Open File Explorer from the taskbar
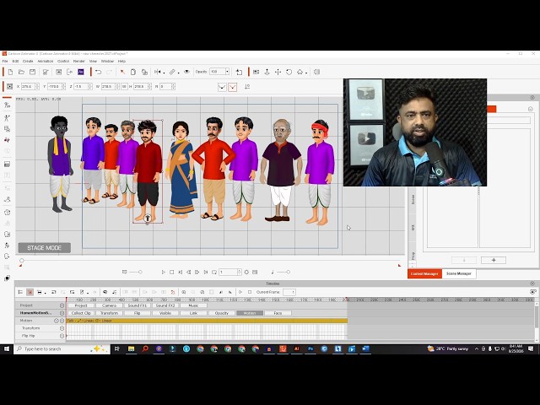Screen dimensions: 540x405 pos(132,348)
